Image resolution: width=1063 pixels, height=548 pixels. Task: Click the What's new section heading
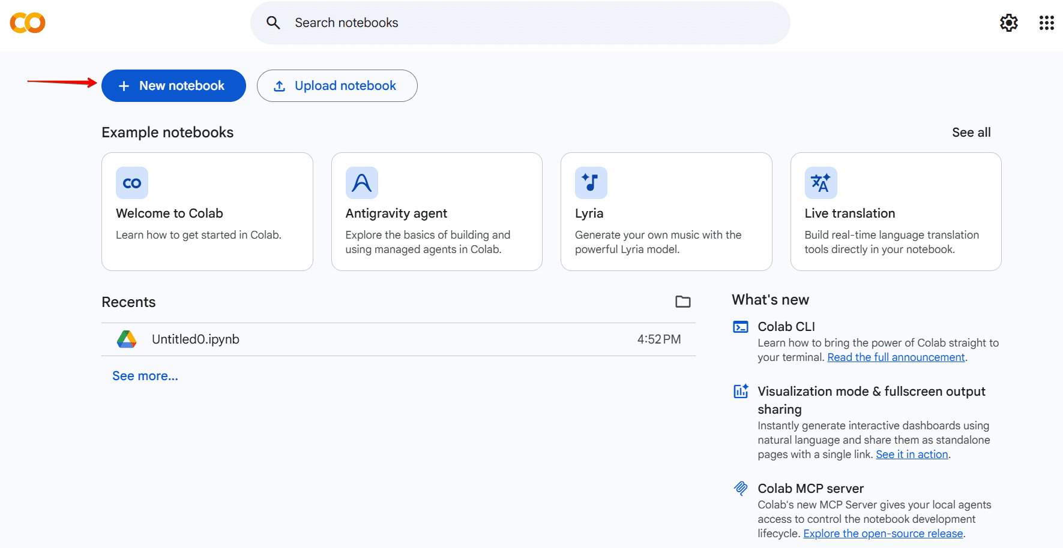click(x=771, y=300)
